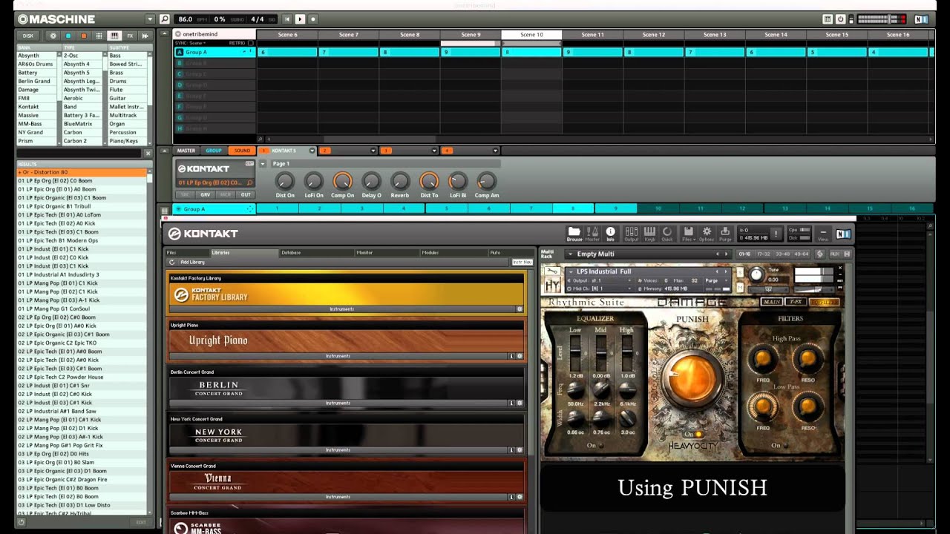
Task: Select the Sample waveform filter icon
Action: [145, 36]
